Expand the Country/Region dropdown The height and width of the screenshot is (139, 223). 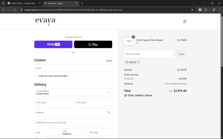[x=73, y=92]
